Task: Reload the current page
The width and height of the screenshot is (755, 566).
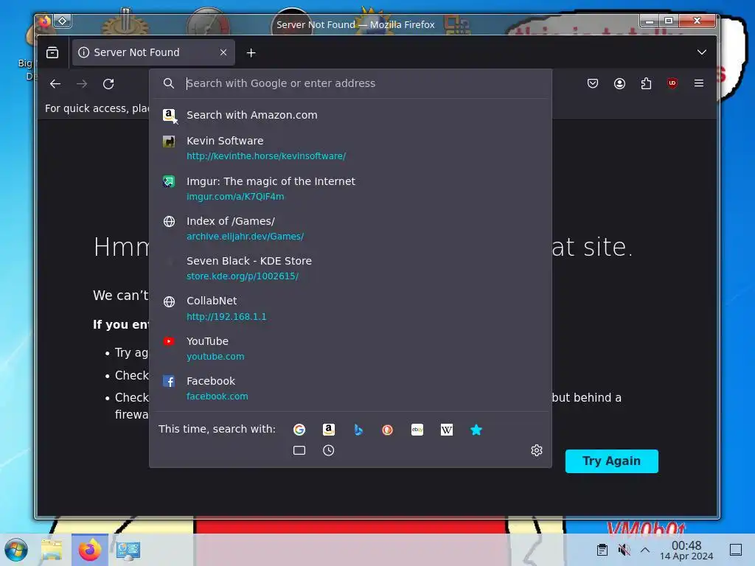Action: 108,84
